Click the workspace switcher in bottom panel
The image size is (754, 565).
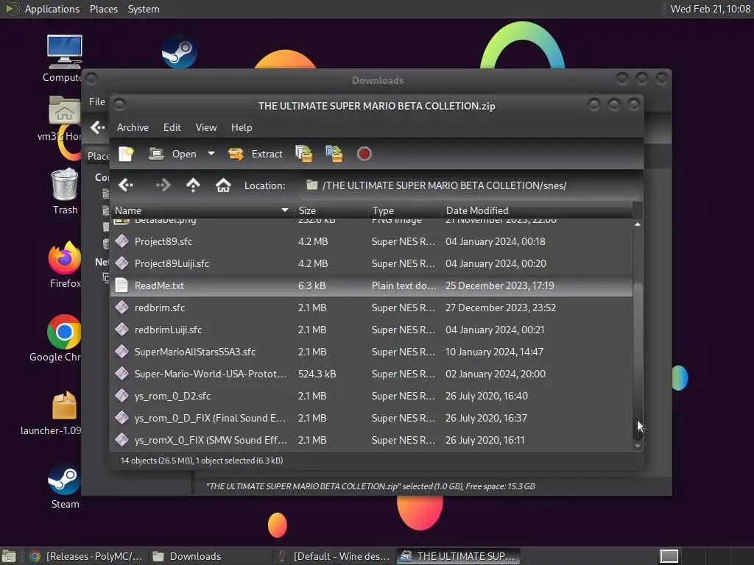click(669, 556)
